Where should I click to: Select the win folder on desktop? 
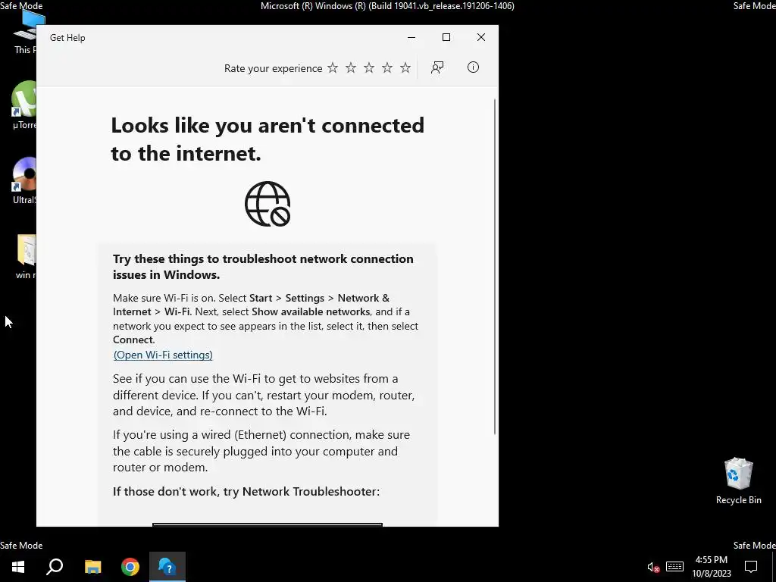26,256
